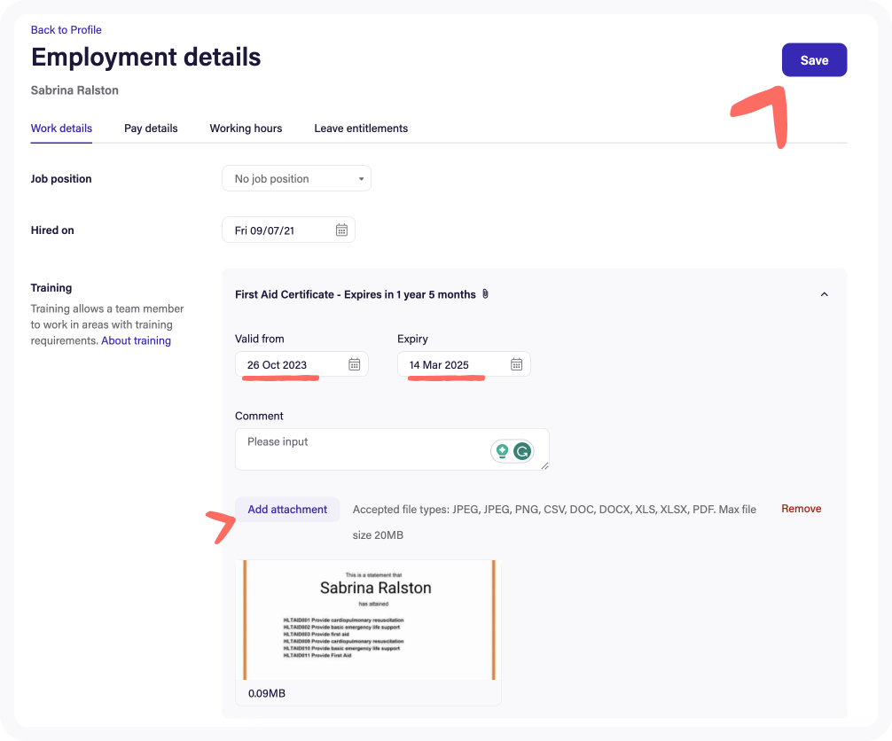Click the Hired on date field
The width and height of the screenshot is (892, 741).
[x=288, y=230]
